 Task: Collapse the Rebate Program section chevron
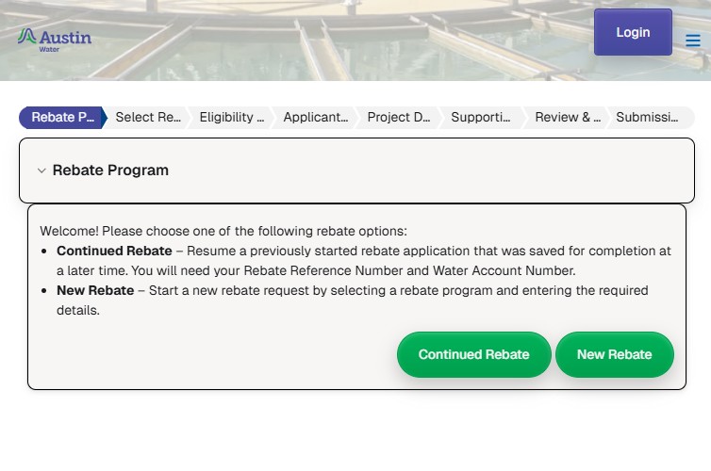pos(41,171)
